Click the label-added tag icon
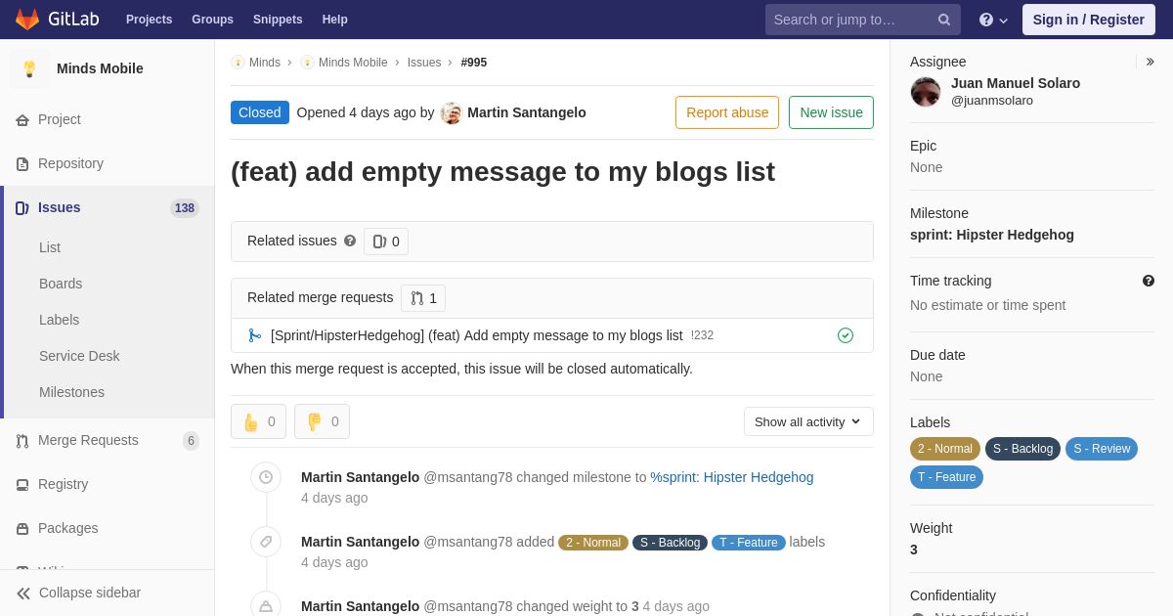 [x=266, y=542]
